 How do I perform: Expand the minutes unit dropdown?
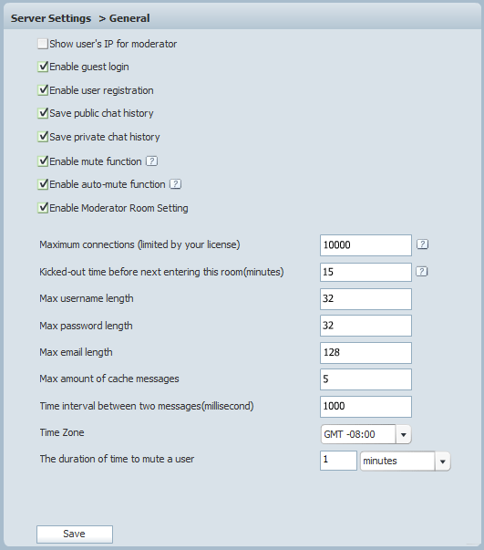coord(406,461)
